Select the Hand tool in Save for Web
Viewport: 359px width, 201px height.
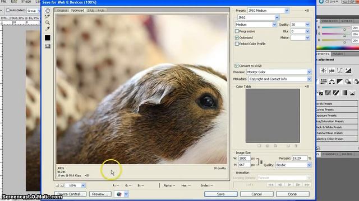pos(47,11)
